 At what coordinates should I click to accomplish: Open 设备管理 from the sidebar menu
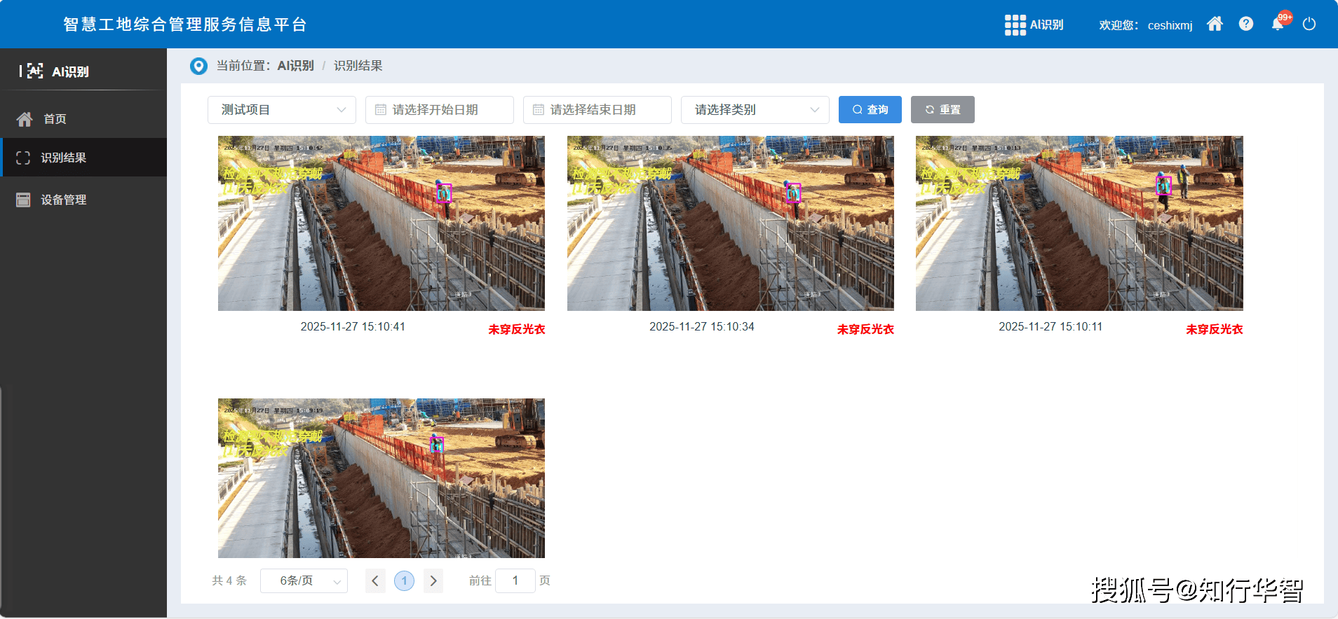click(x=63, y=200)
